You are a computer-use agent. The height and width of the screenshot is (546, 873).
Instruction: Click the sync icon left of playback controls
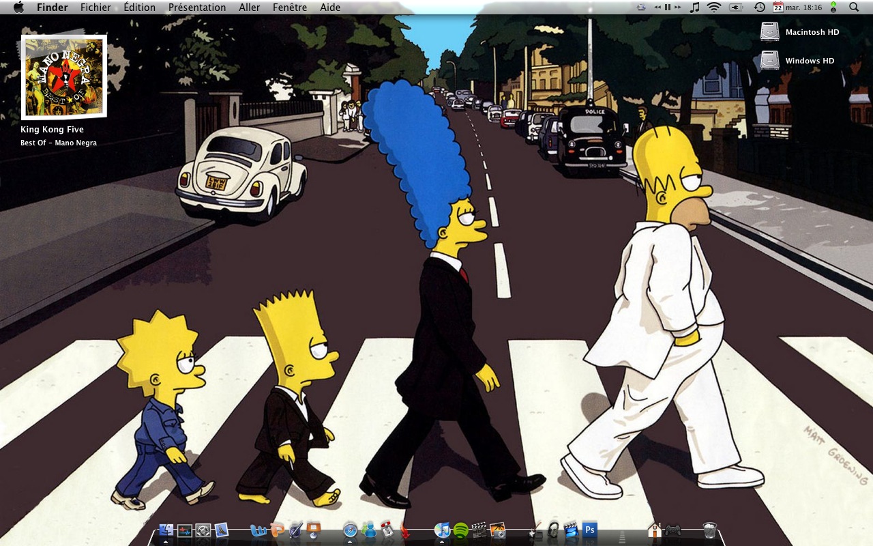coord(641,7)
